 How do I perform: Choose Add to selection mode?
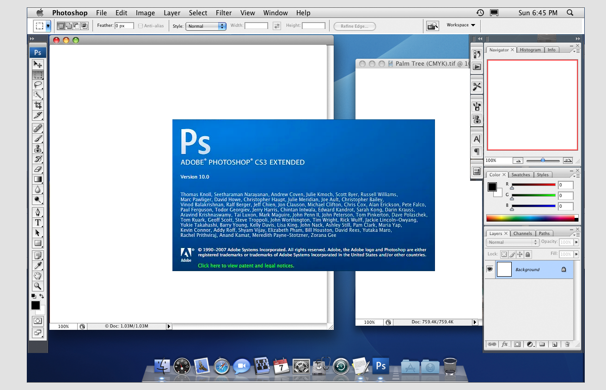coord(68,26)
